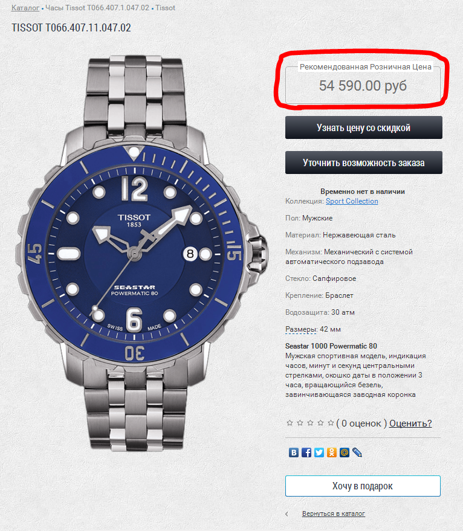Give the watch a five-star rating
This screenshot has width=463, height=531.
pyautogui.click(x=331, y=423)
